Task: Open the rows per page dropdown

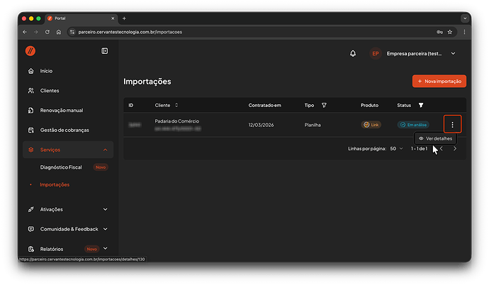Action: tap(394, 149)
